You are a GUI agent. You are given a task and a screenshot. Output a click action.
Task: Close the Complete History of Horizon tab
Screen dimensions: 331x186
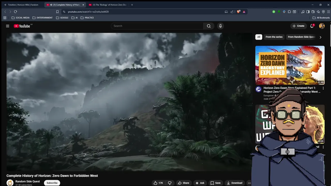click(x=83, y=5)
